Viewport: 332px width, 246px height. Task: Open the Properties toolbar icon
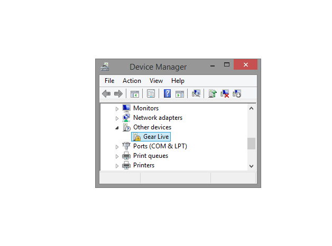[151, 93]
